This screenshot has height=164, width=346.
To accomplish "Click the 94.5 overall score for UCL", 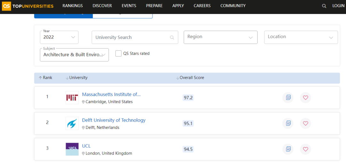I will tap(188, 150).
